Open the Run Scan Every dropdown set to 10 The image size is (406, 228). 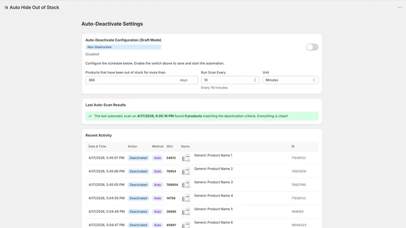[230, 80]
